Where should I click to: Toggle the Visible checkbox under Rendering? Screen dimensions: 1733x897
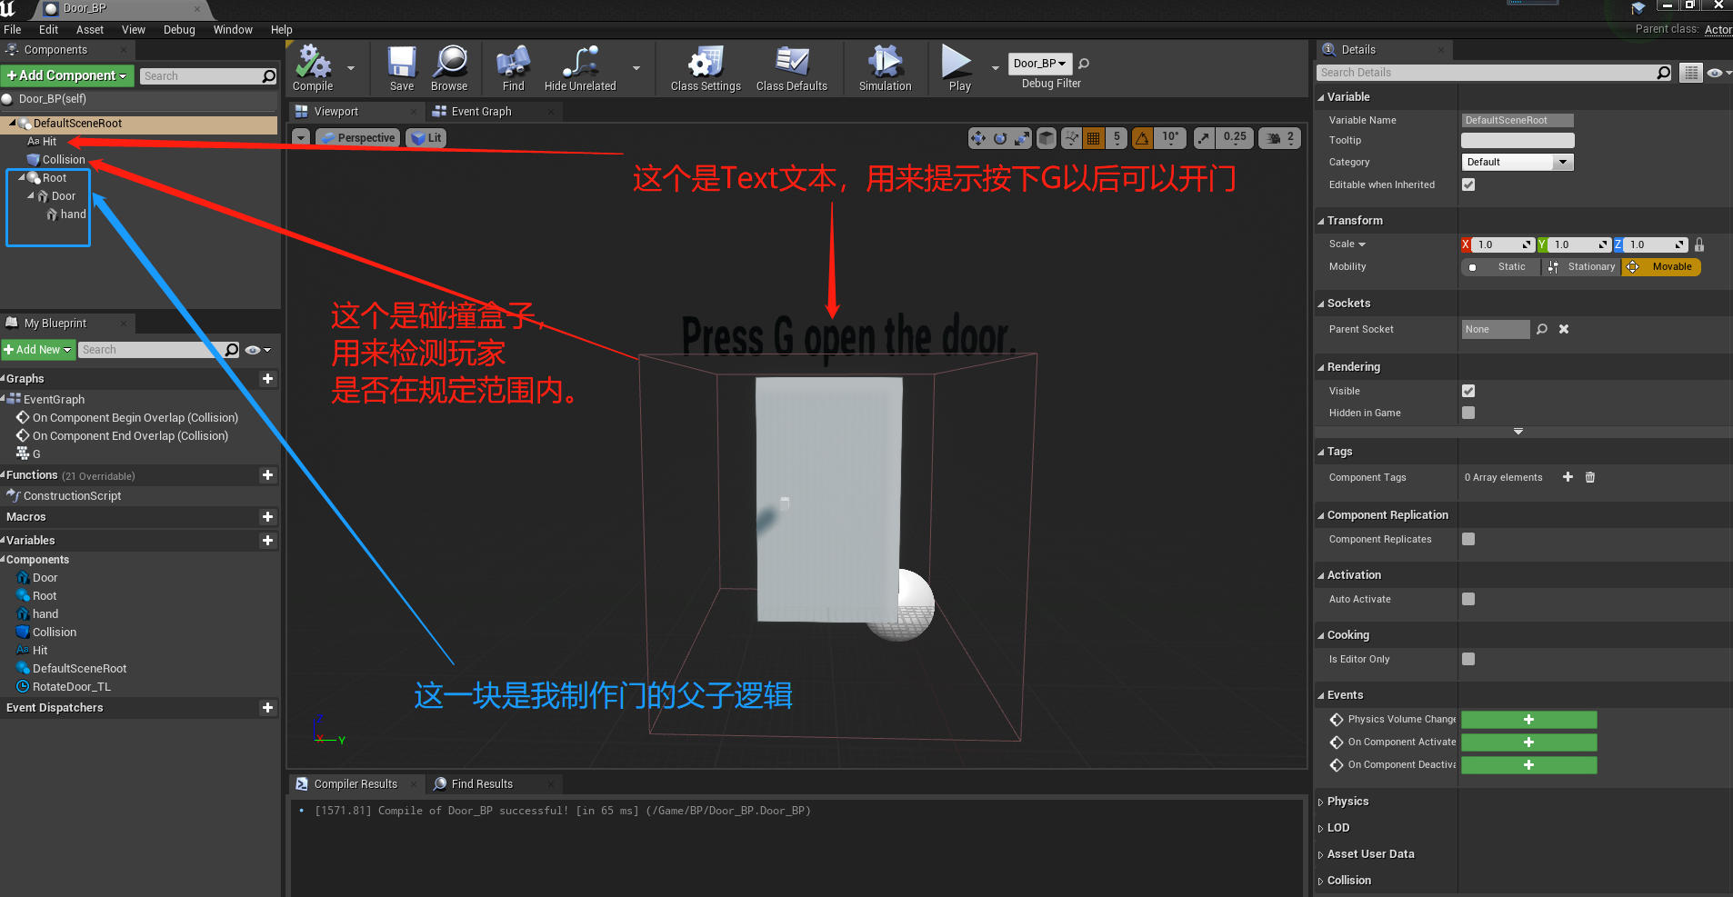point(1468,390)
